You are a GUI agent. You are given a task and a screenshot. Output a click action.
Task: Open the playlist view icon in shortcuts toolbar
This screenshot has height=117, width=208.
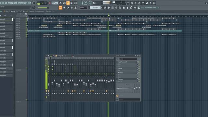pos(105,8)
